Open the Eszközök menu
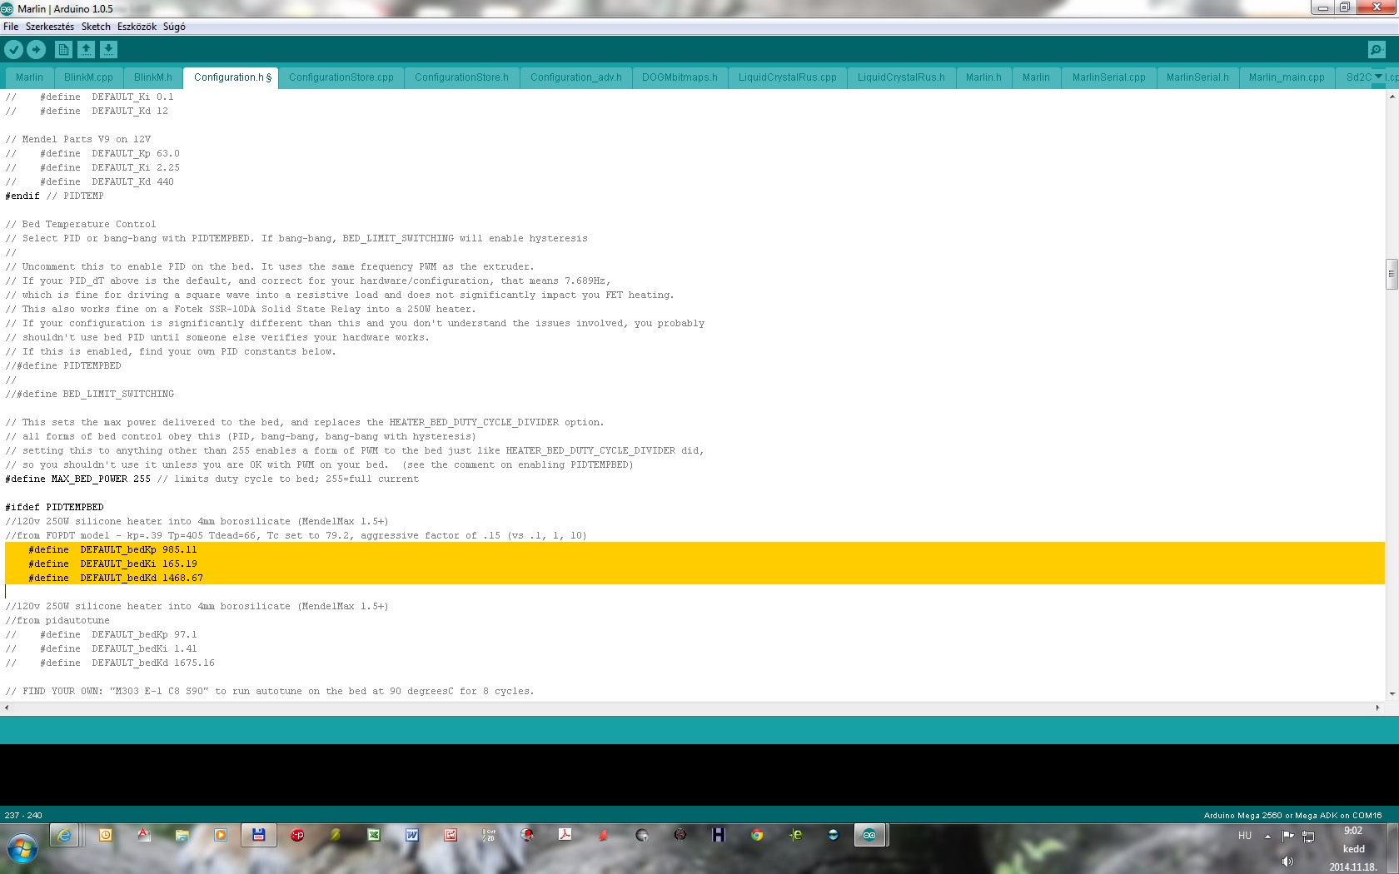 (137, 27)
